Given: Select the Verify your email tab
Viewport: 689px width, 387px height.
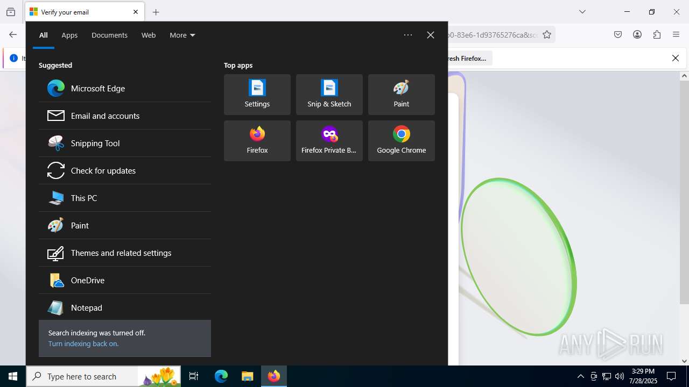Looking at the screenshot, I should (x=85, y=12).
